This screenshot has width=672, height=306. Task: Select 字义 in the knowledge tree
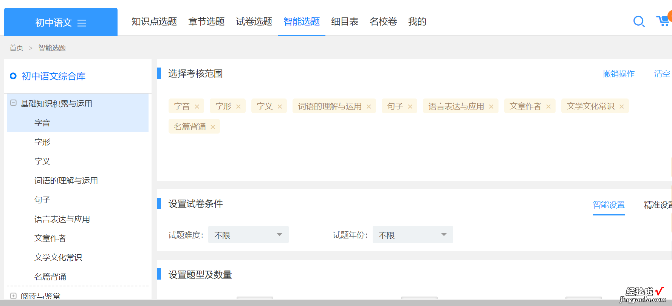tap(42, 161)
